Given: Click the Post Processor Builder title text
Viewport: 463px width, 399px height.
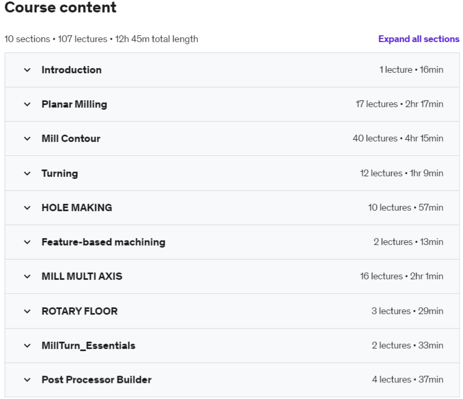Looking at the screenshot, I should [97, 380].
